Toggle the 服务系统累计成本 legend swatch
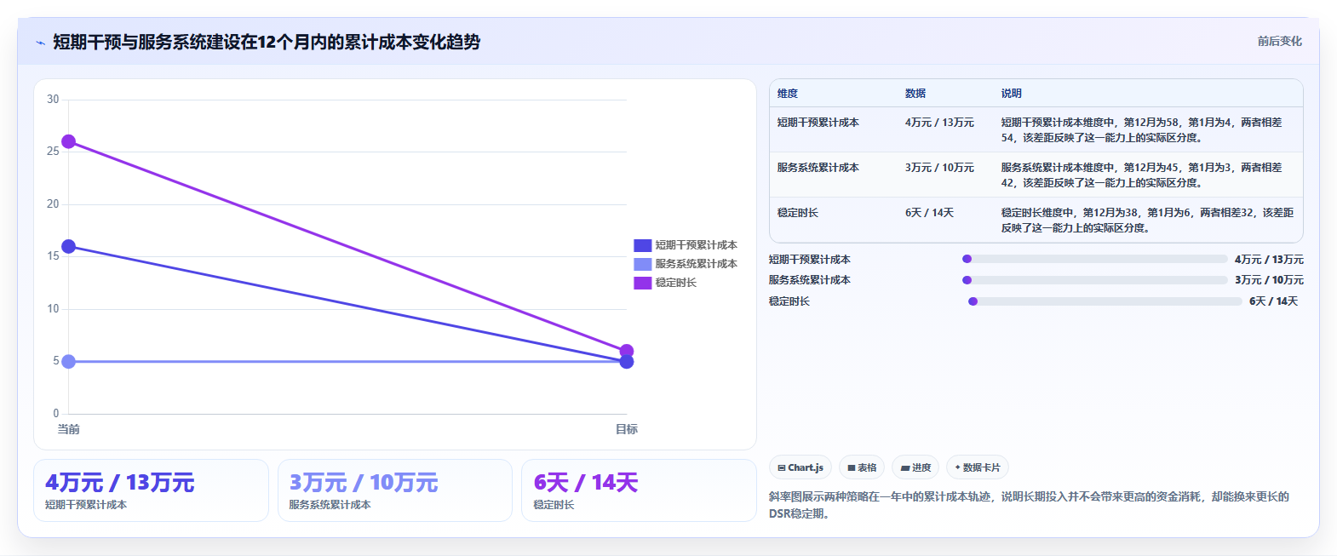Viewport: 1337px width, 556px height. (x=642, y=264)
